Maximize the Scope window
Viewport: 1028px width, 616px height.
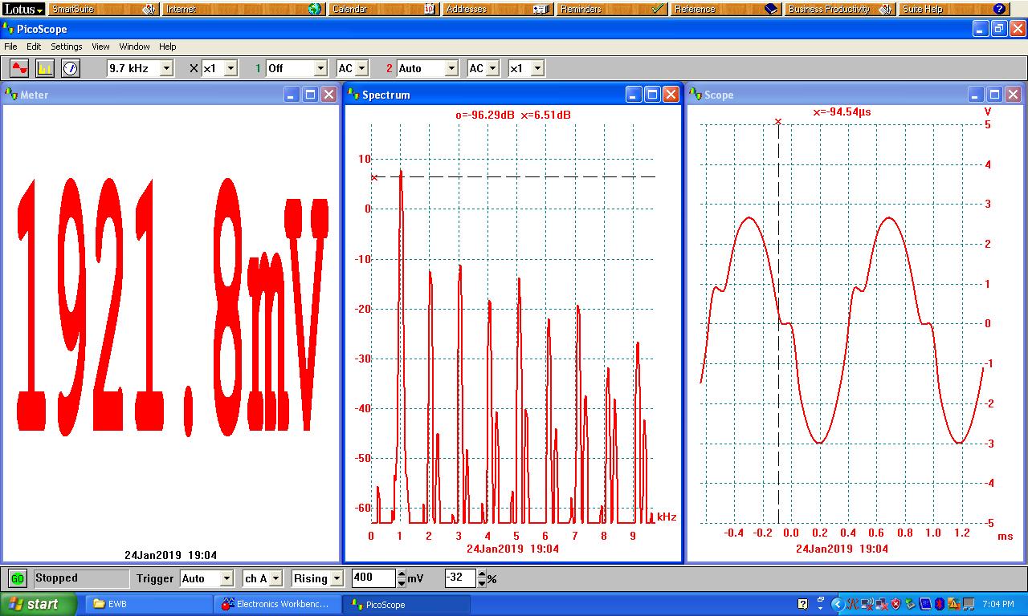coord(994,95)
